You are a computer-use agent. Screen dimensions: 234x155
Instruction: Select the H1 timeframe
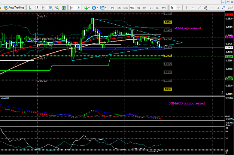[x=138, y=8]
